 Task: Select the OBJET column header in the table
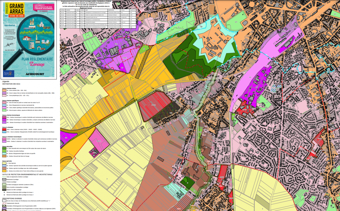point(86,10)
